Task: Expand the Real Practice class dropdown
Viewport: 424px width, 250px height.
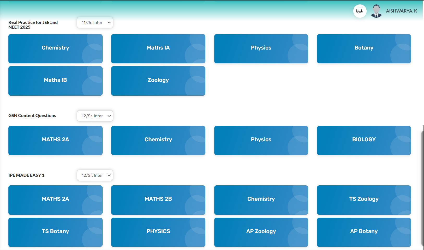Action: tap(95, 23)
